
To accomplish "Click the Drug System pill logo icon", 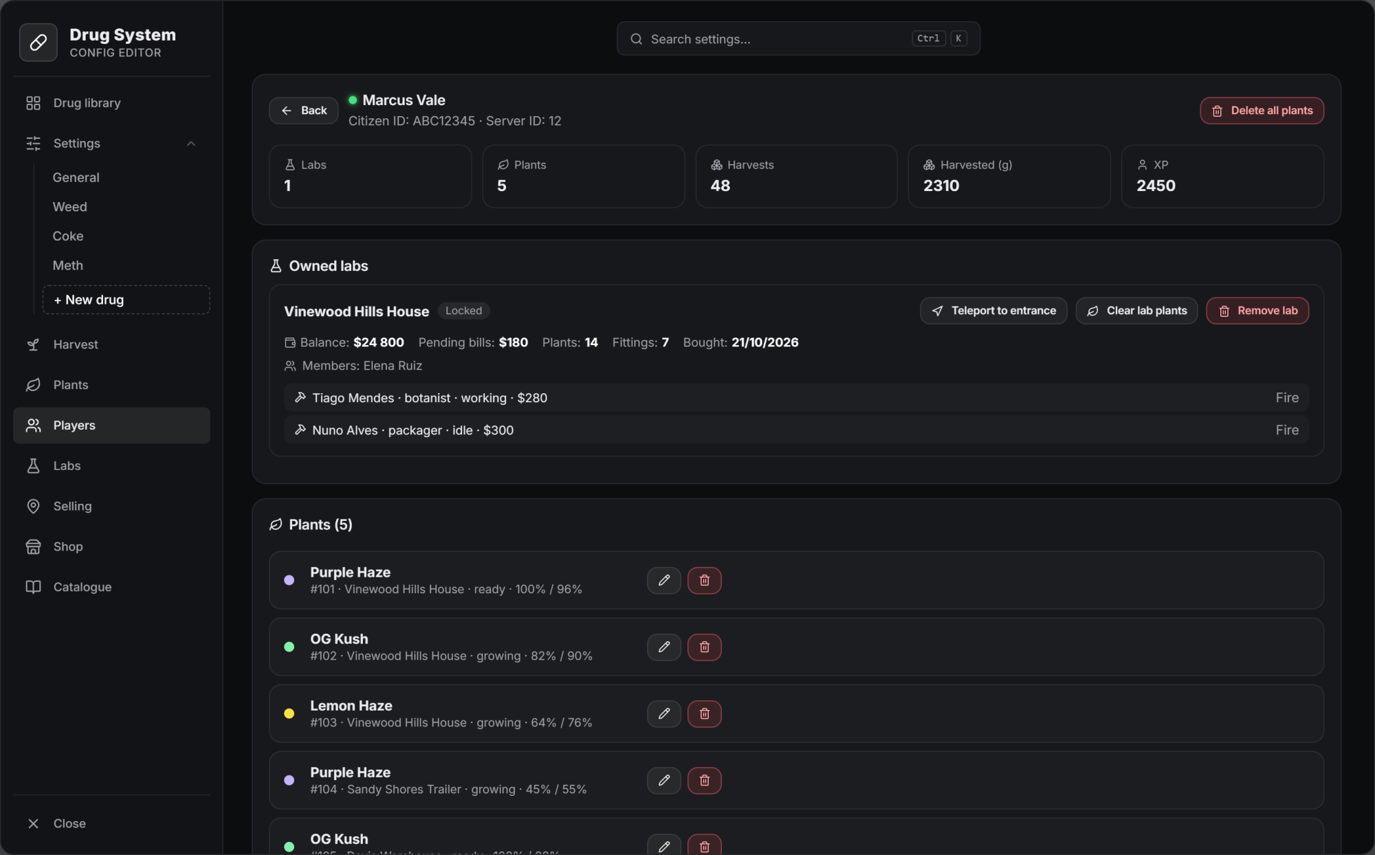I will (38, 43).
